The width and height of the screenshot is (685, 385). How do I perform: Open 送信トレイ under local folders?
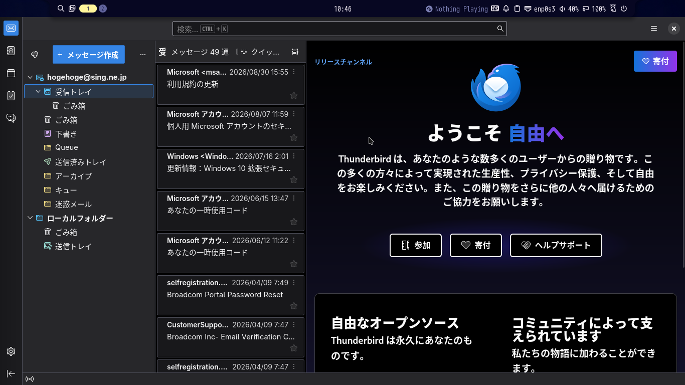[x=89, y=246]
